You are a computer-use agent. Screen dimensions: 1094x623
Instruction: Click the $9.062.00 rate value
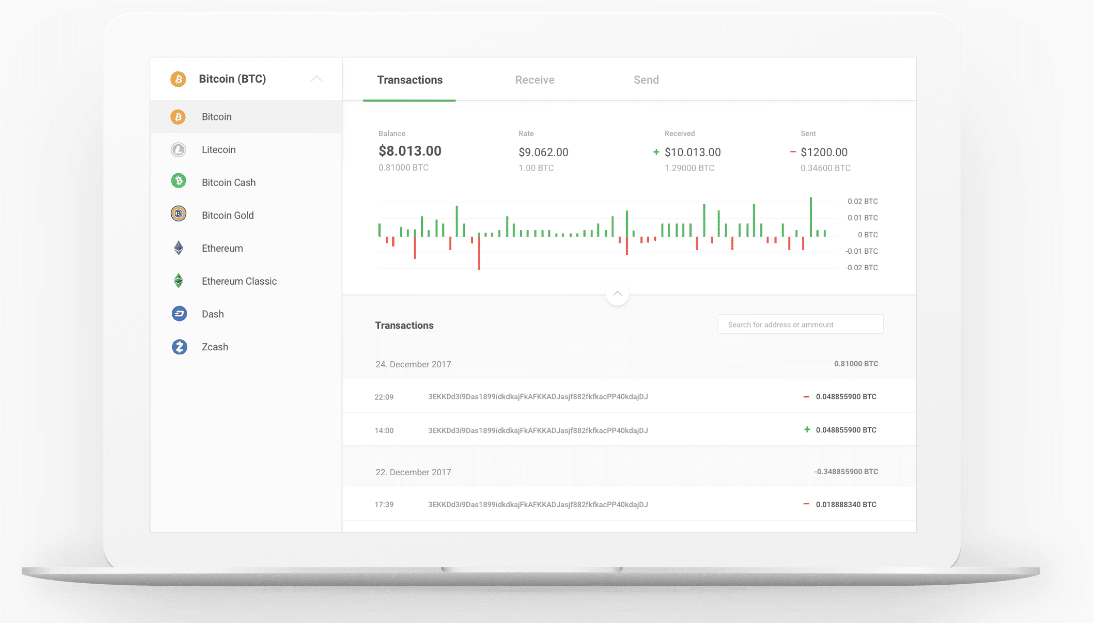tap(543, 152)
